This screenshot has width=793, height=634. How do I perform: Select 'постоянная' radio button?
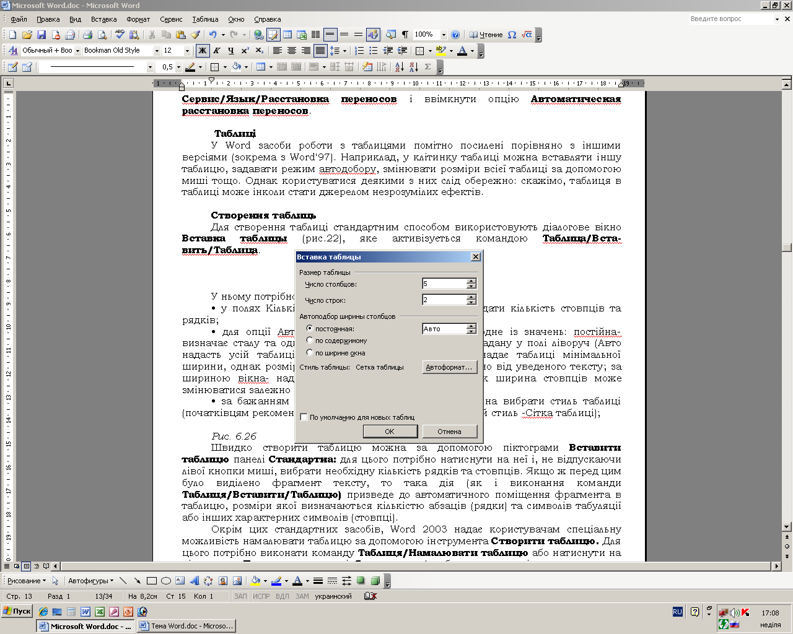point(310,329)
